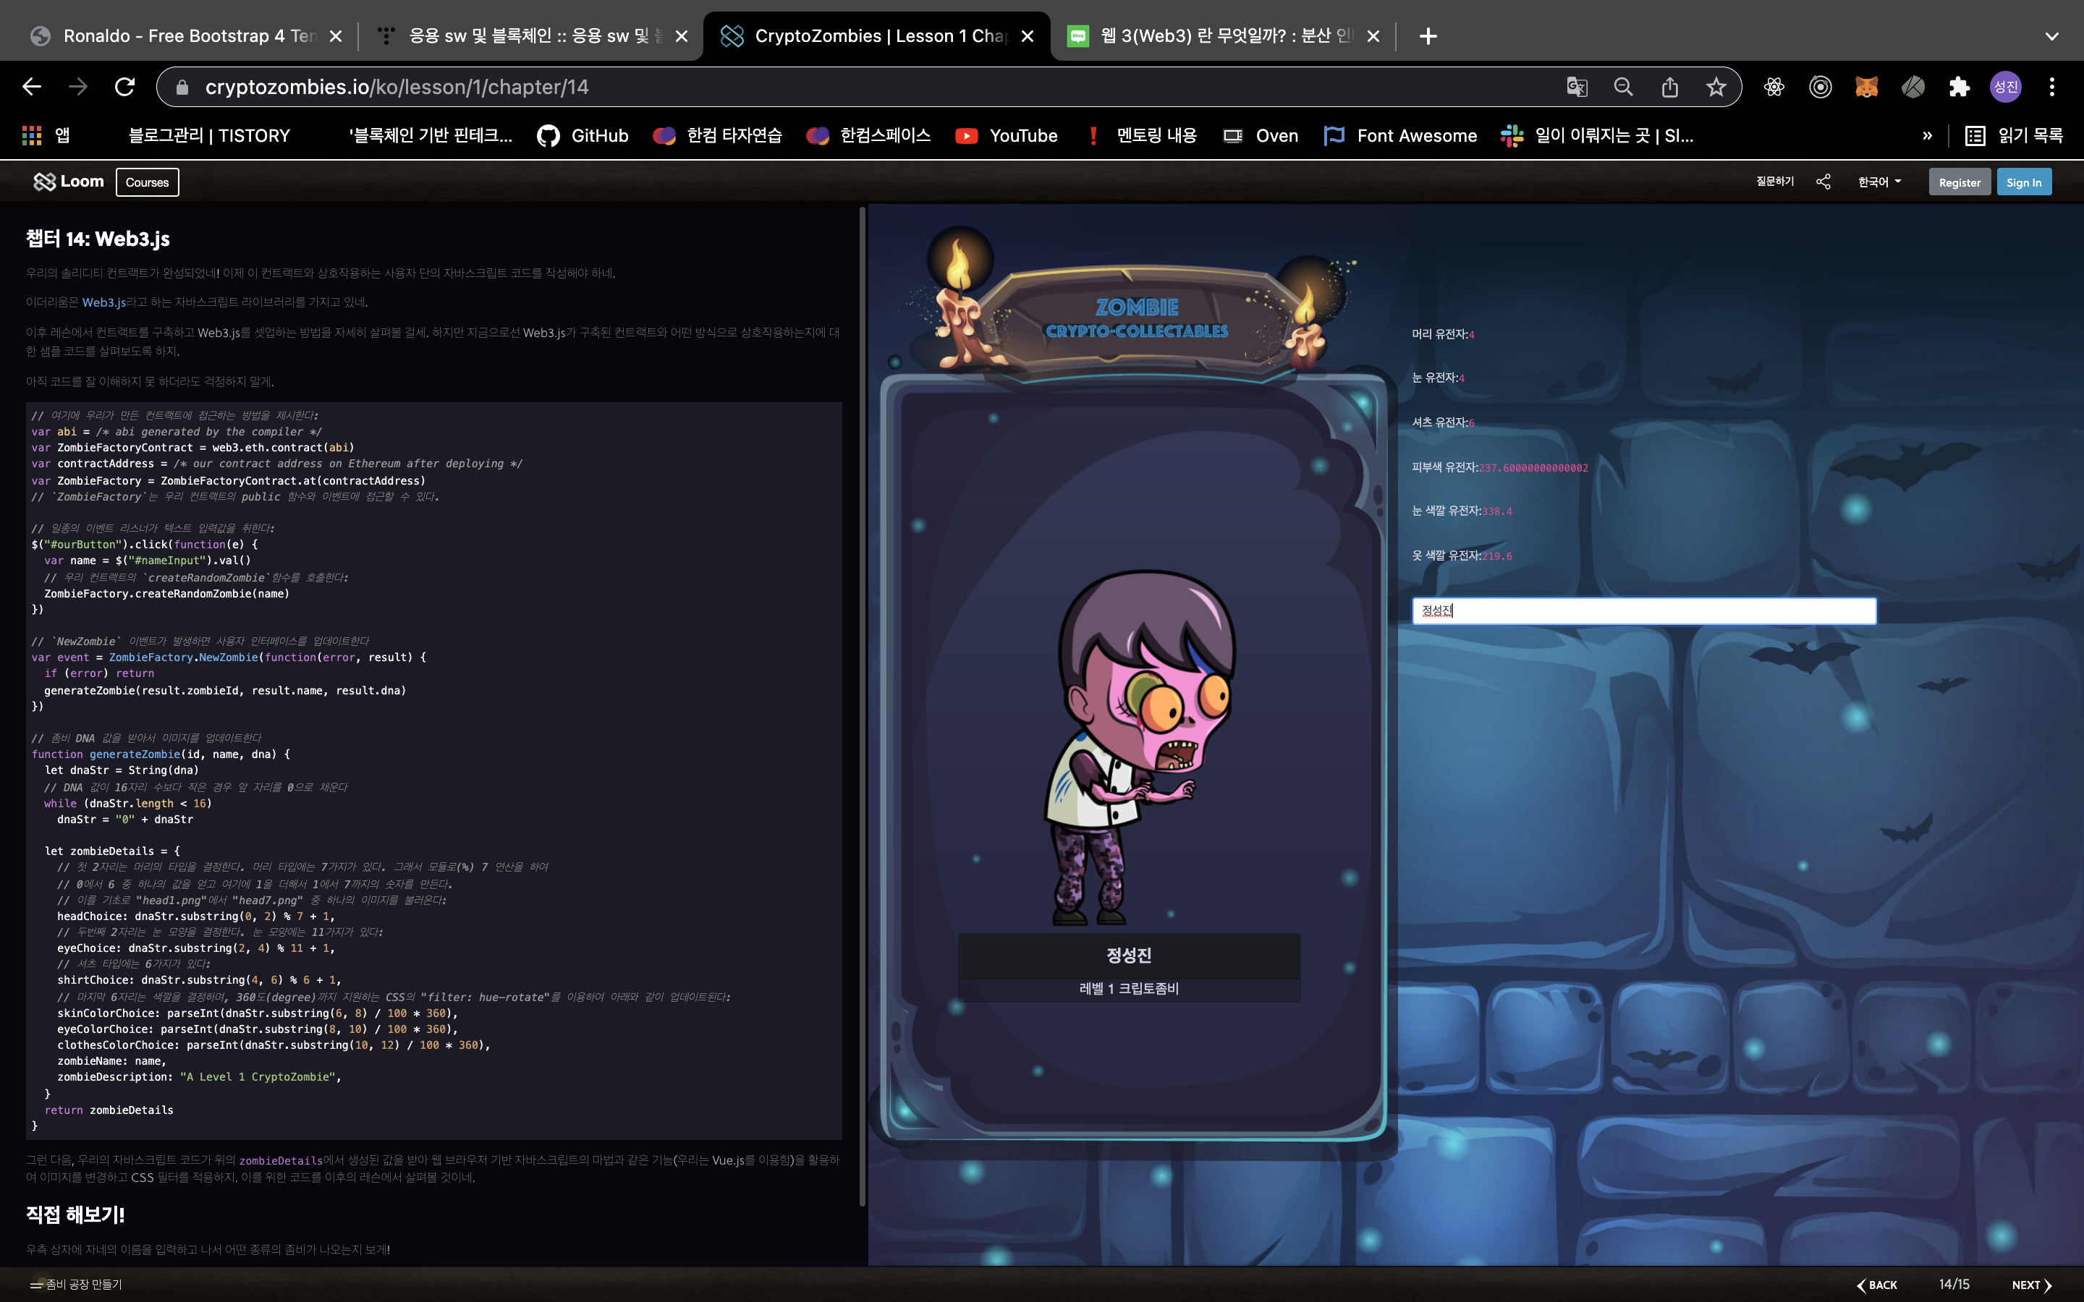Click the share icon in Loom header
The image size is (2084, 1302).
pyautogui.click(x=1823, y=182)
